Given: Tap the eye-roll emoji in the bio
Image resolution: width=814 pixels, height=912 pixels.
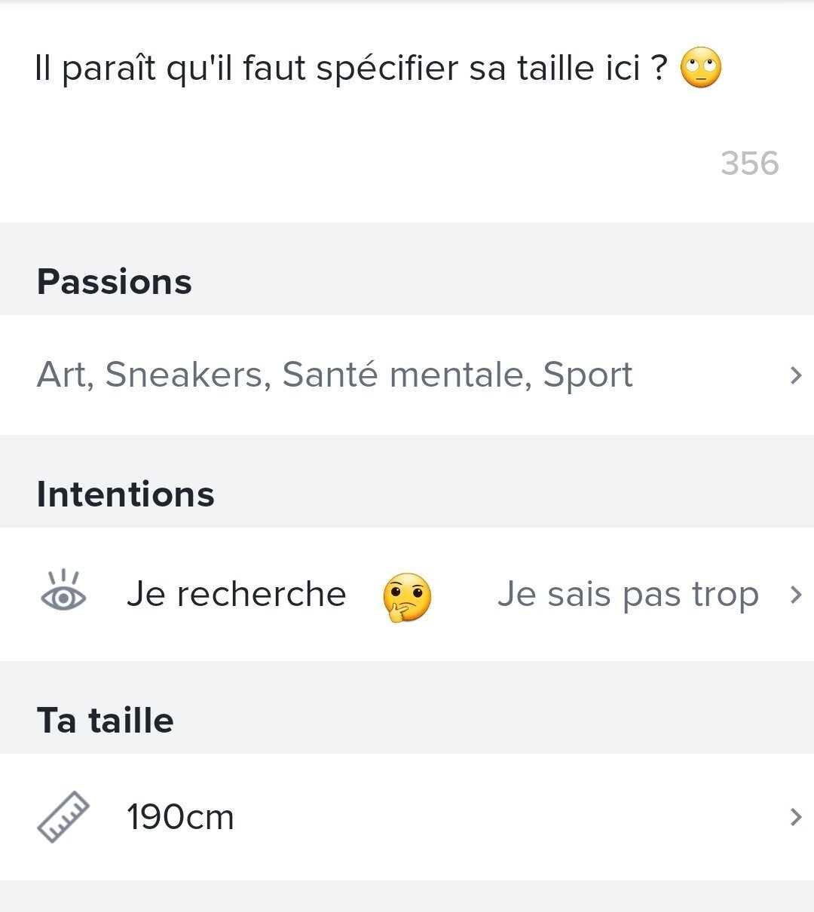Looking at the screenshot, I should (x=700, y=68).
